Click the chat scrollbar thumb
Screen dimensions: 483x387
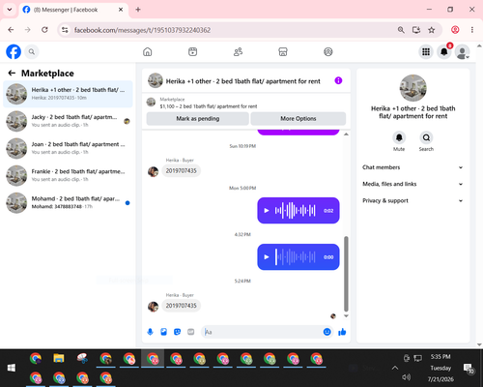click(346, 274)
